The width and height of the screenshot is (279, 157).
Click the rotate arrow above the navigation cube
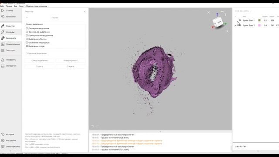[x=224, y=13]
